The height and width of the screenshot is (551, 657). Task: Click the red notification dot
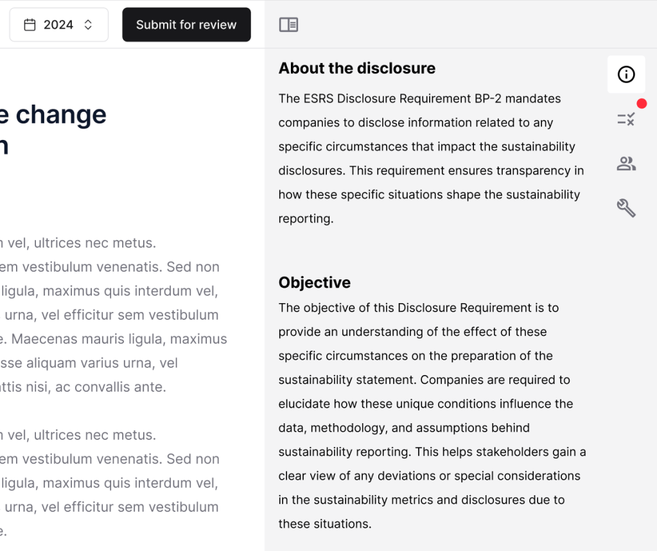[642, 103]
